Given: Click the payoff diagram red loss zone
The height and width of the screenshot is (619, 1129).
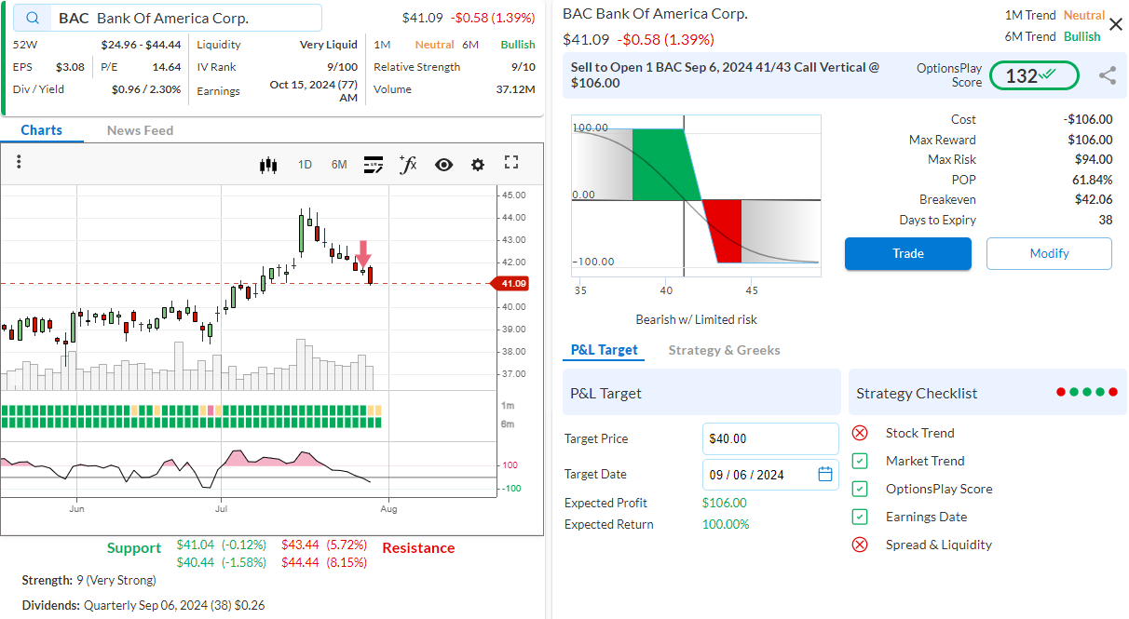Looking at the screenshot, I should point(725,231).
